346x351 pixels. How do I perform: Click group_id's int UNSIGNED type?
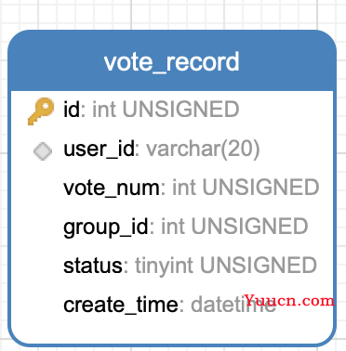pyautogui.click(x=234, y=227)
